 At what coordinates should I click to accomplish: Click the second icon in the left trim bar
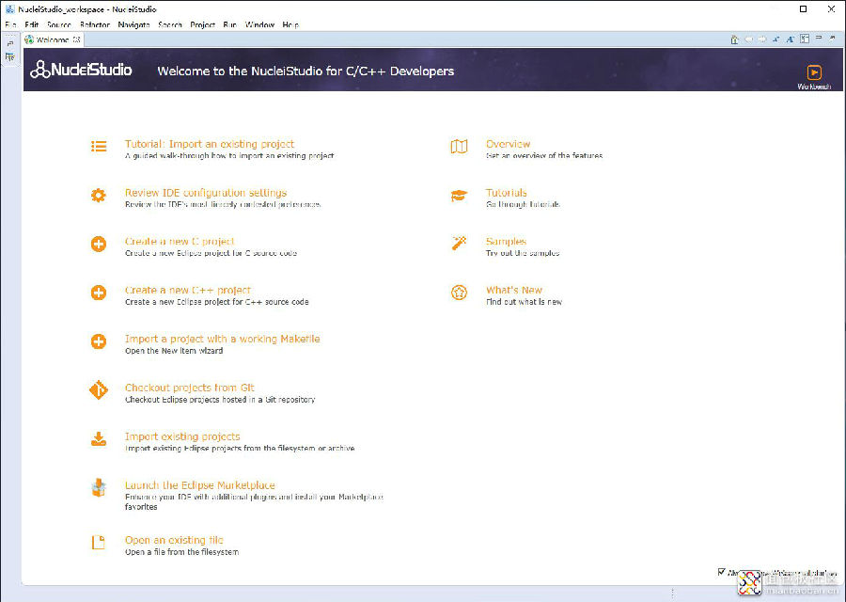pos(10,56)
